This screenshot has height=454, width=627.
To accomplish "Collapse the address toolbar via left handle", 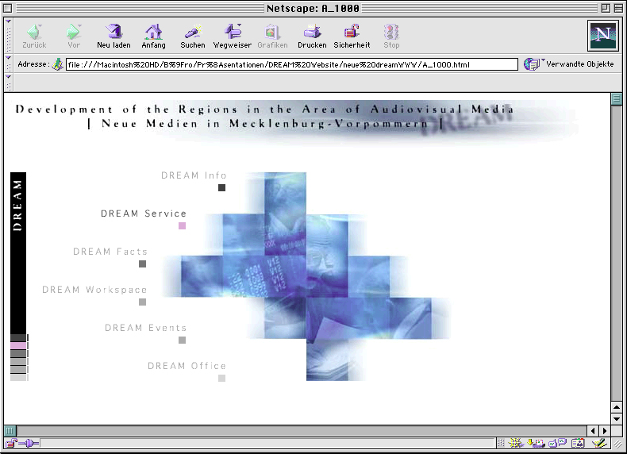I will (x=9, y=64).
